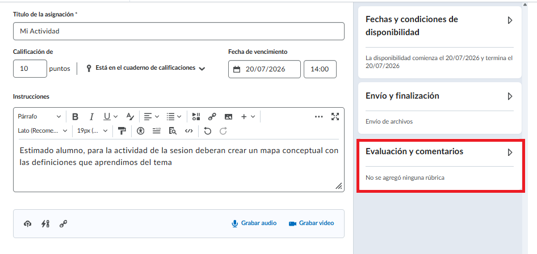The width and height of the screenshot is (537, 254).
Task: Click 'Envío de archivos' summary text
Action: tap(389, 121)
